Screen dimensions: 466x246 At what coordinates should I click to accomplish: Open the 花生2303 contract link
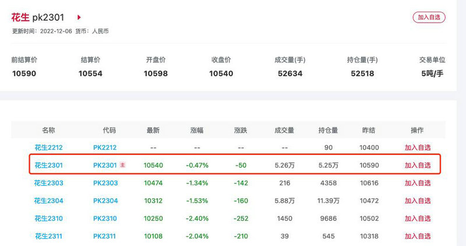48,183
